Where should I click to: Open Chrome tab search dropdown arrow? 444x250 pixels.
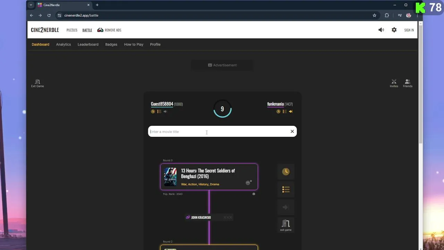31,5
